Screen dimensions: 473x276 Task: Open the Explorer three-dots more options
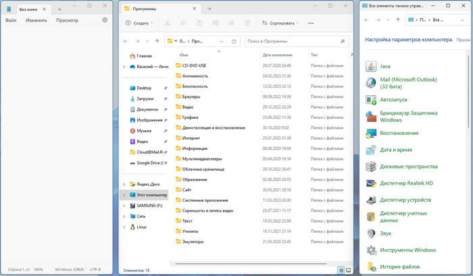click(x=311, y=23)
